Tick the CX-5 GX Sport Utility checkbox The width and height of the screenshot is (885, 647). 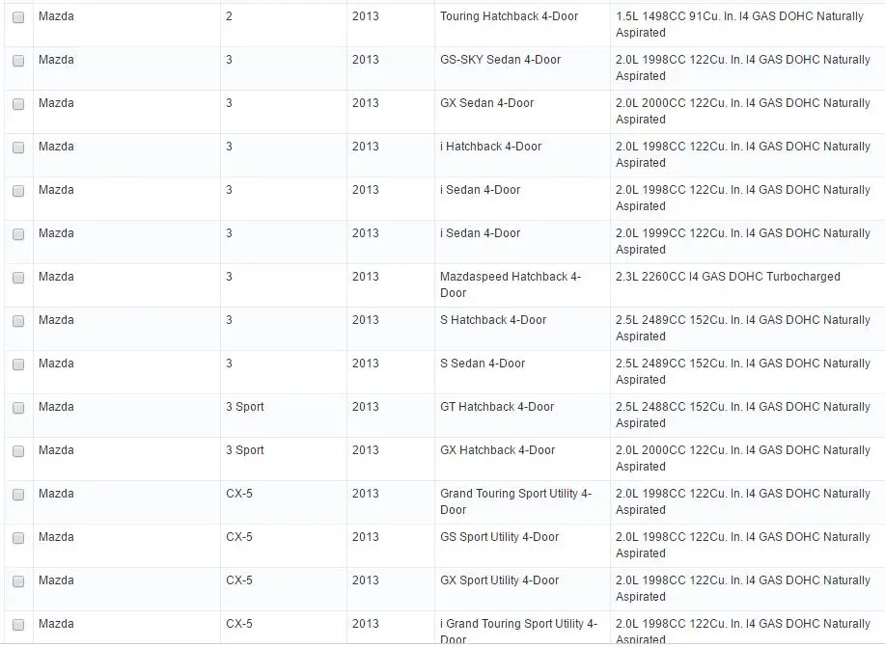point(18,582)
